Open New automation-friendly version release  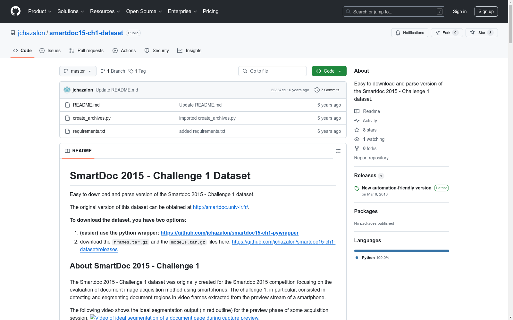tap(397, 188)
